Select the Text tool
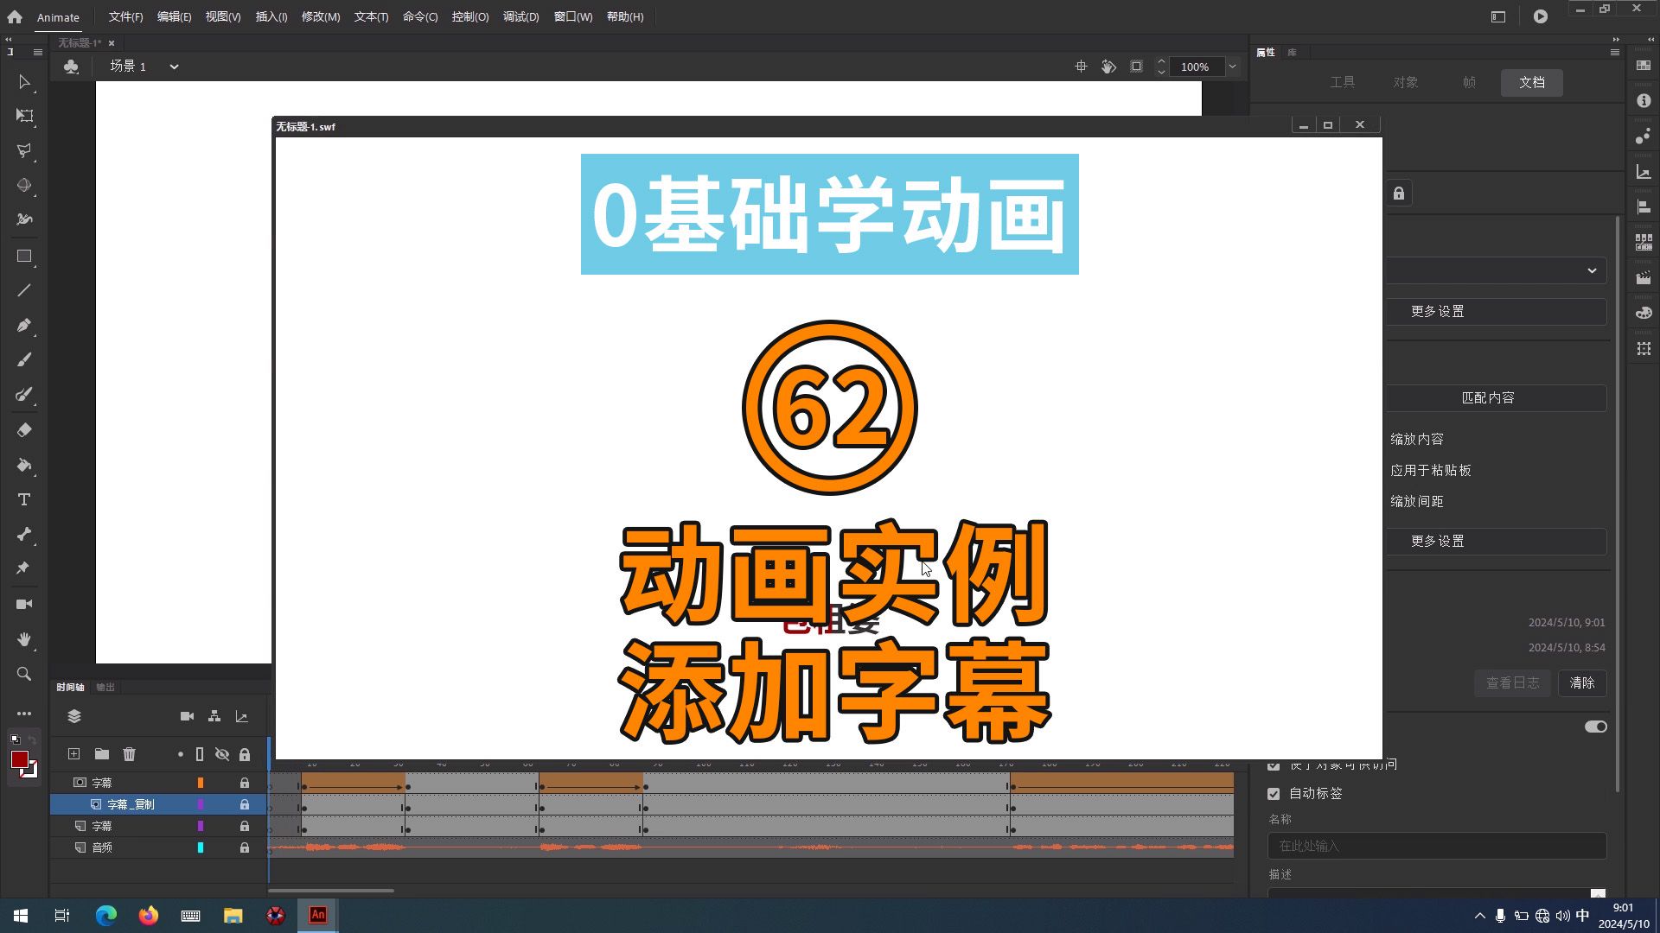Viewport: 1660px width, 933px height. tap(23, 499)
